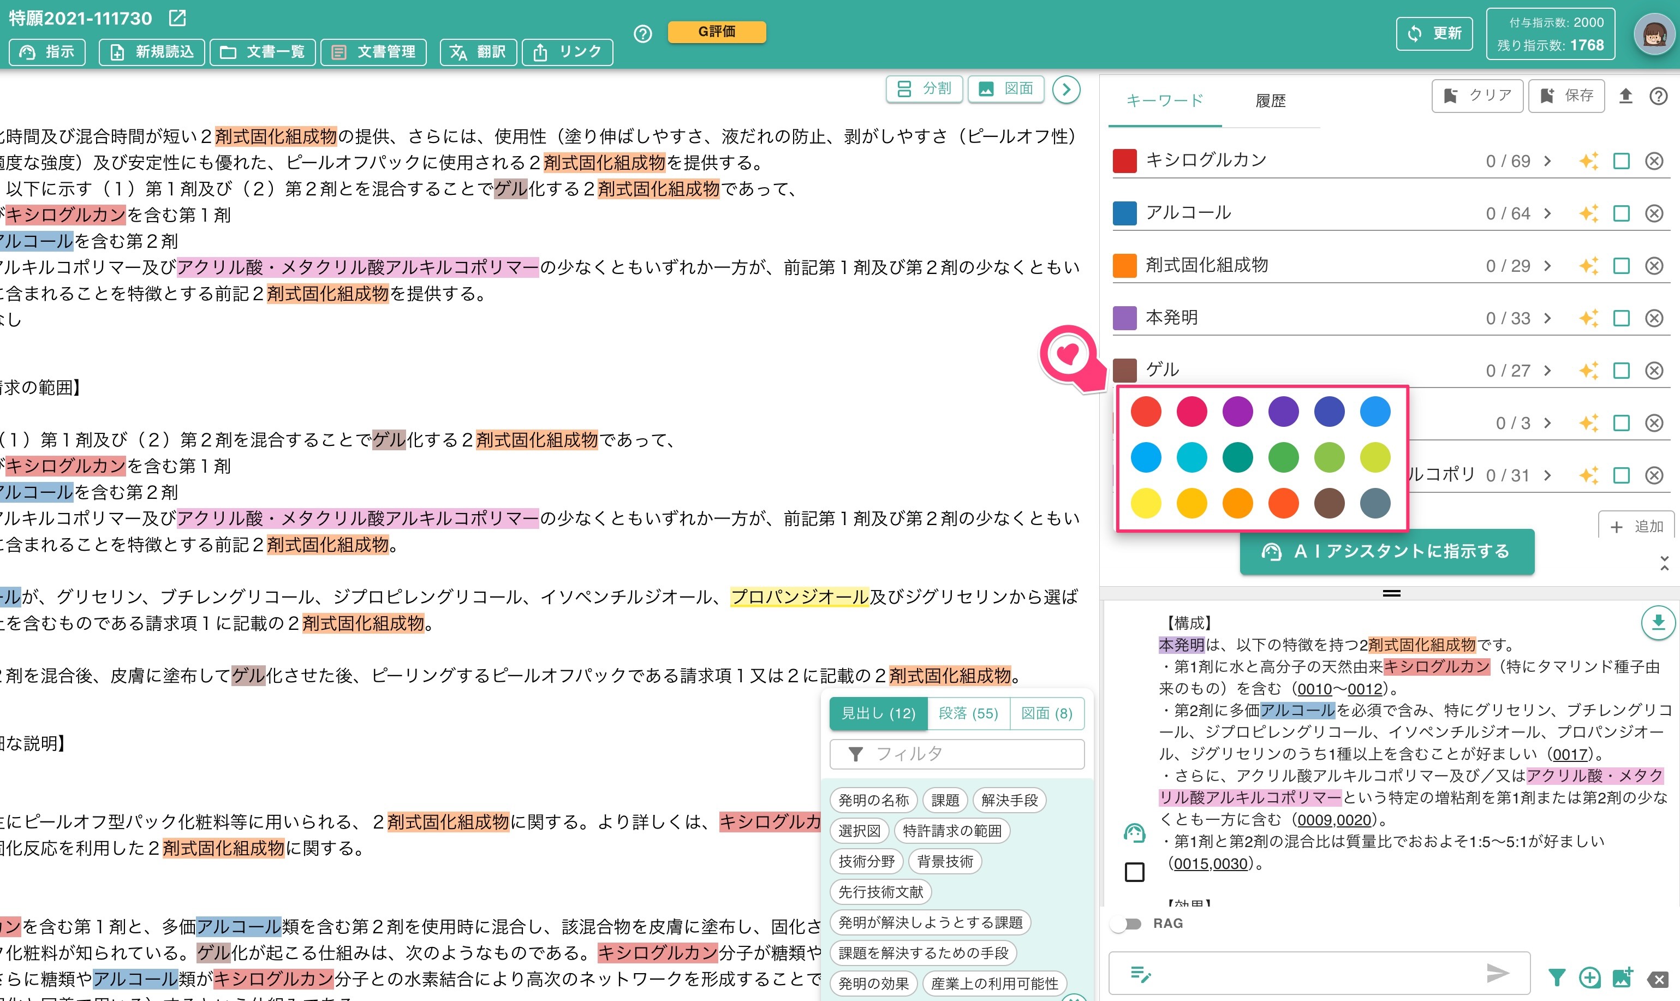The image size is (1680, 1001).
Task: Remove the 剤式固化組成物 keyword
Action: tap(1654, 266)
